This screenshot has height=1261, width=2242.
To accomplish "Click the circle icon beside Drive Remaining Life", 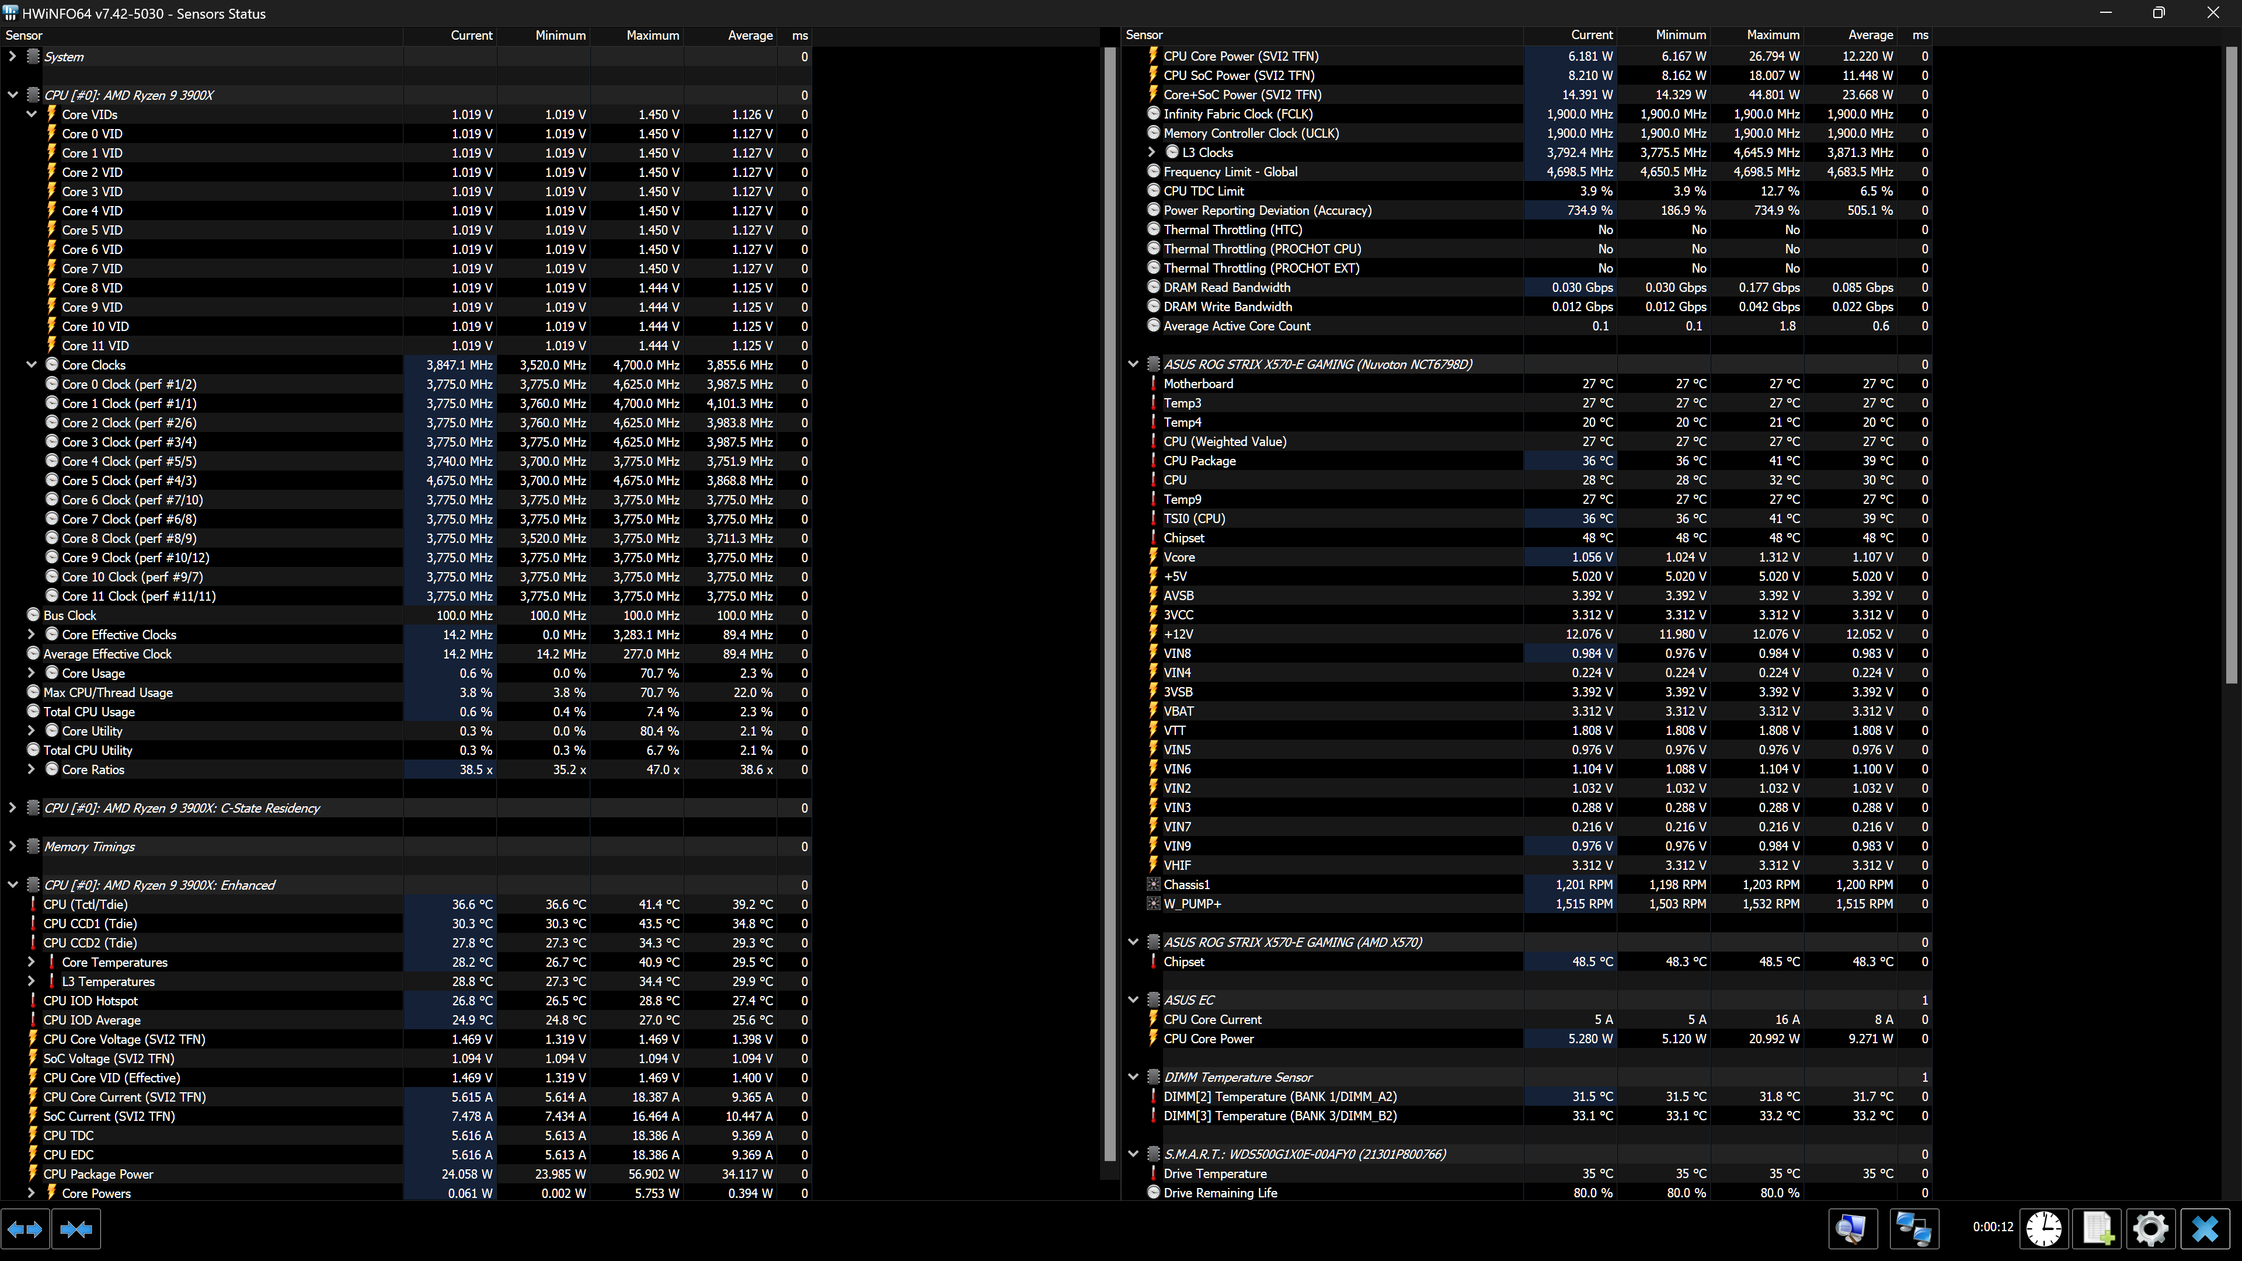I will click(1153, 1192).
